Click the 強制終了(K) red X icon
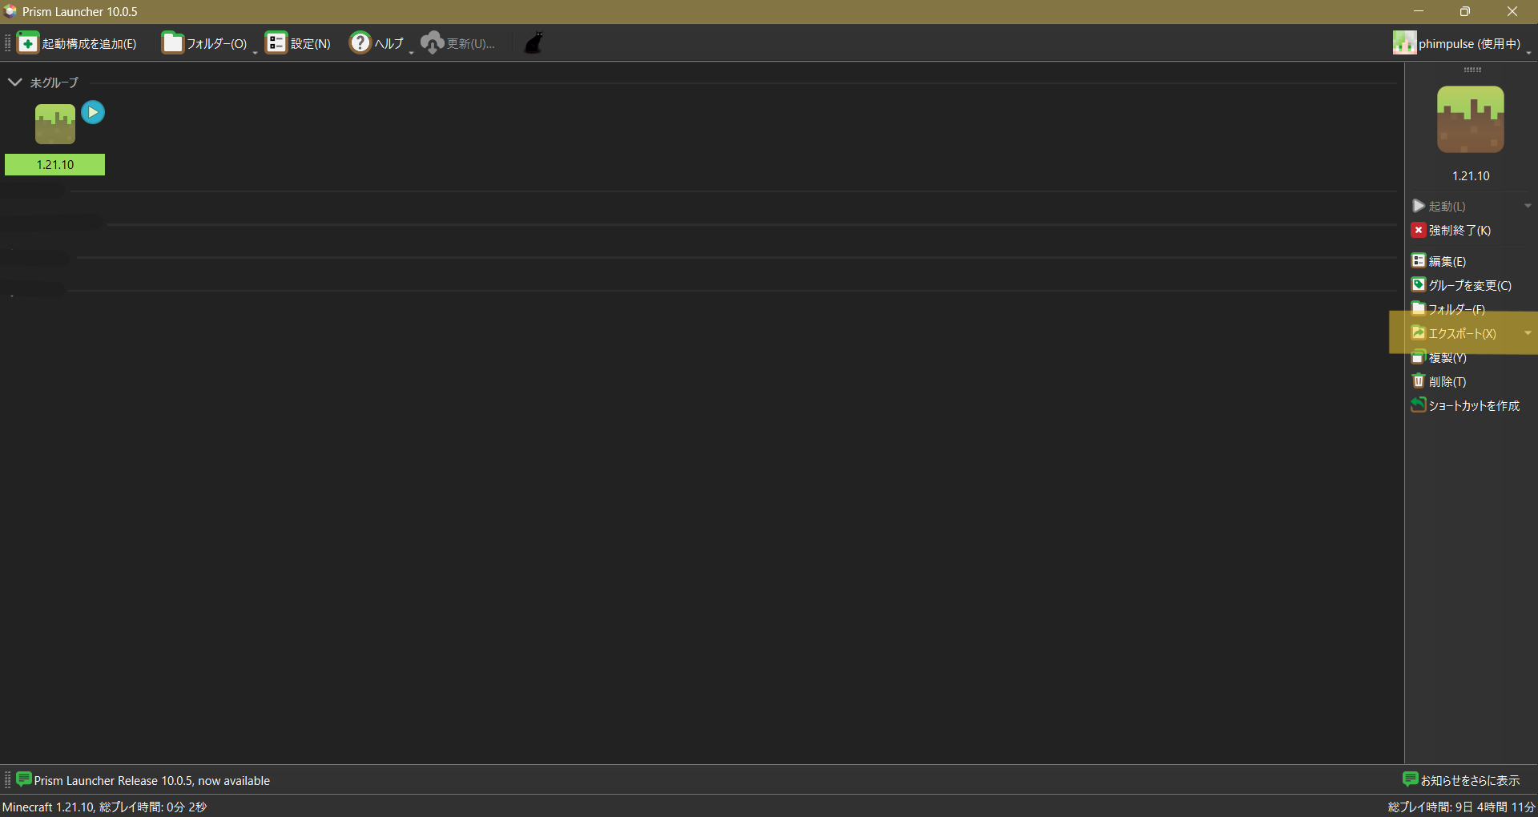Image resolution: width=1538 pixels, height=817 pixels. [1419, 231]
